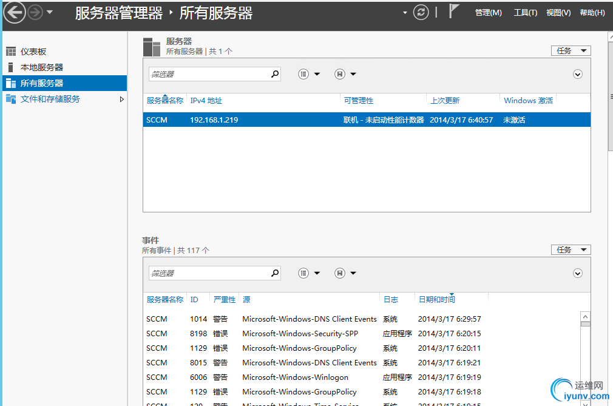This screenshot has width=613, height=406.
Task: Select 本地服务器 in the sidebar
Action: [41, 67]
